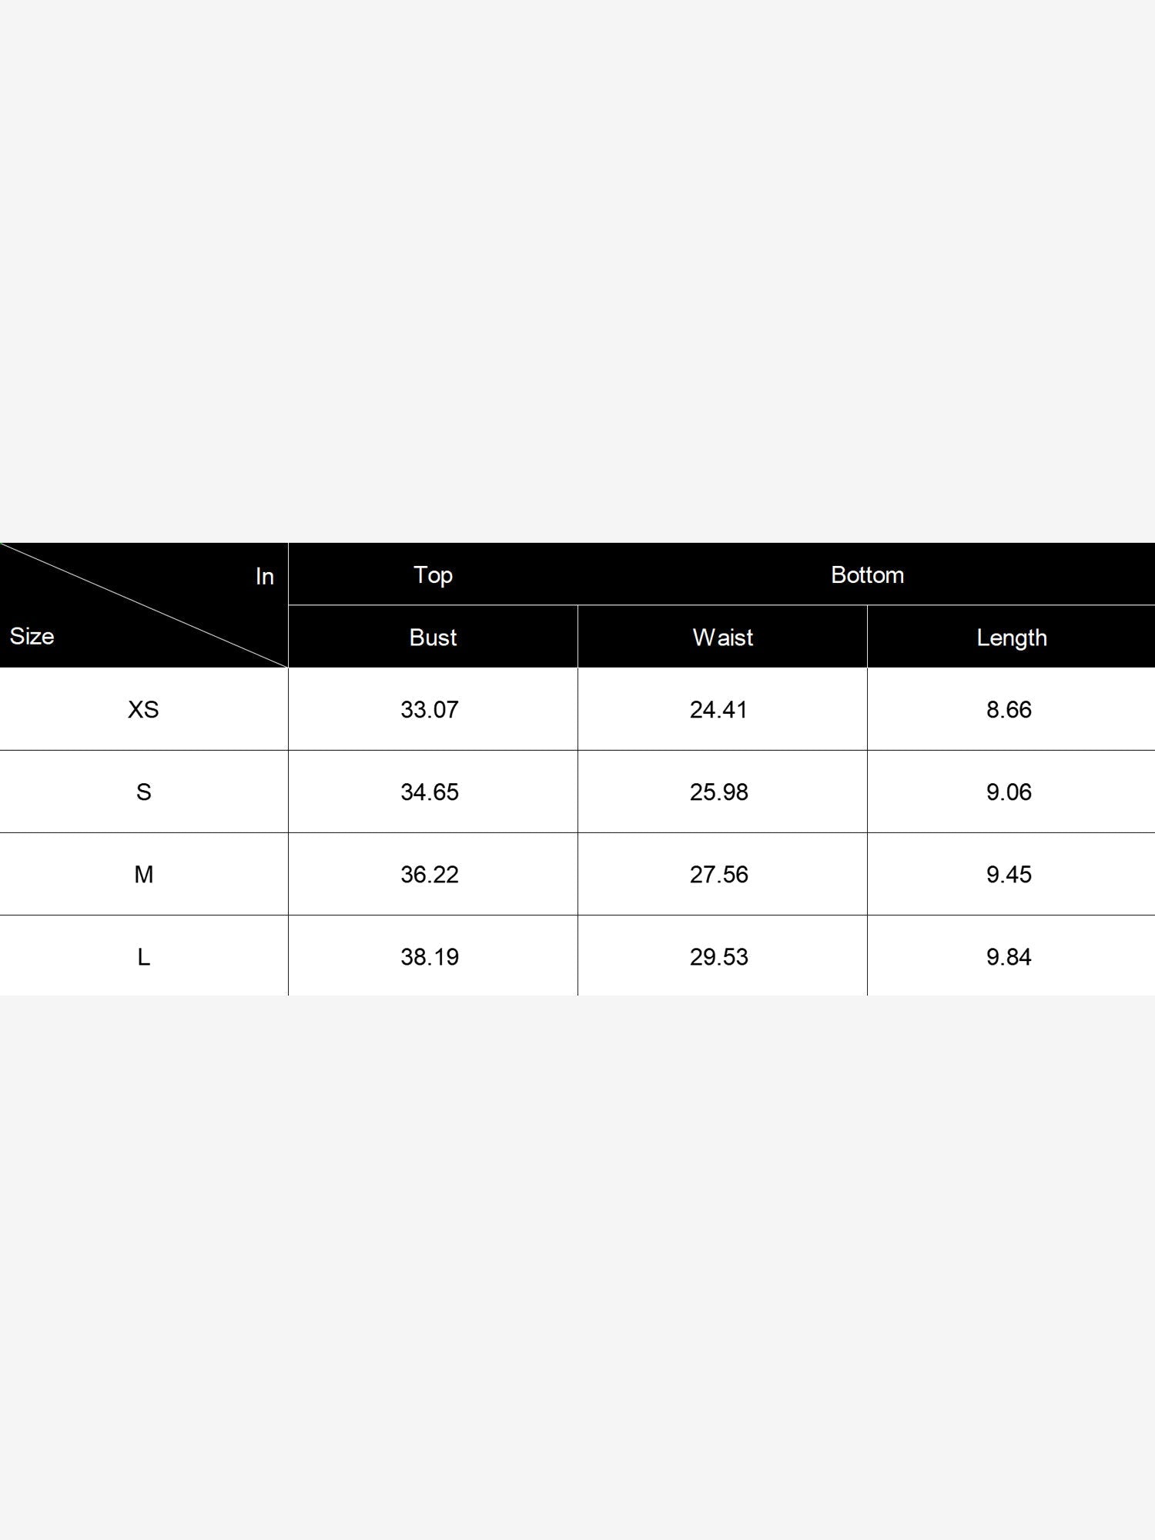This screenshot has height=1540, width=1155.
Task: Select the Length subheader cell
Action: pos(1012,638)
